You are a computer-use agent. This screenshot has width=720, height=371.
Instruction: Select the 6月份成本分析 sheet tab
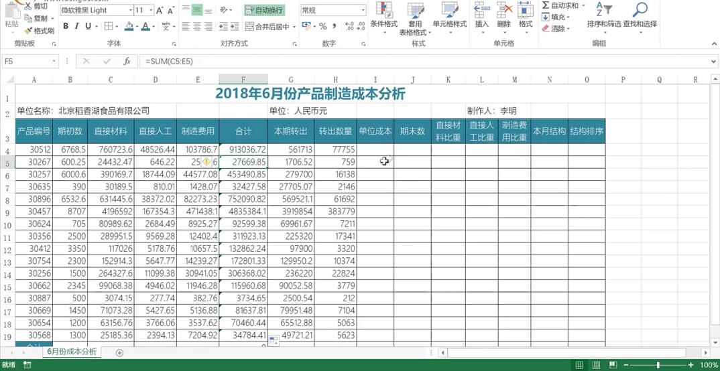(72, 352)
